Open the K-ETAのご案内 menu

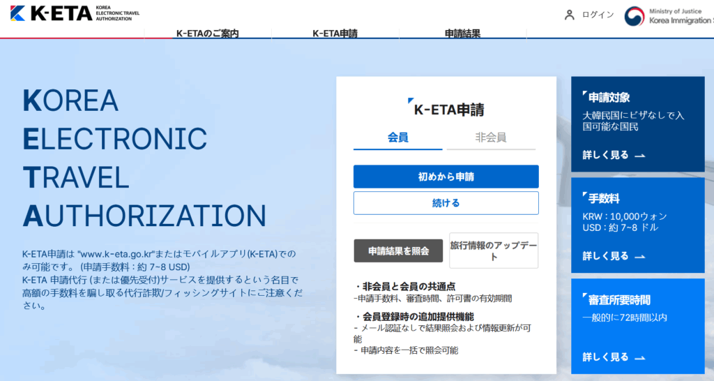(x=208, y=33)
